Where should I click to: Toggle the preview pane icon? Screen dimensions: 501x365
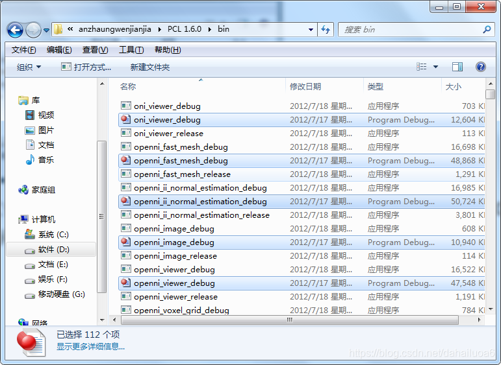(x=457, y=67)
